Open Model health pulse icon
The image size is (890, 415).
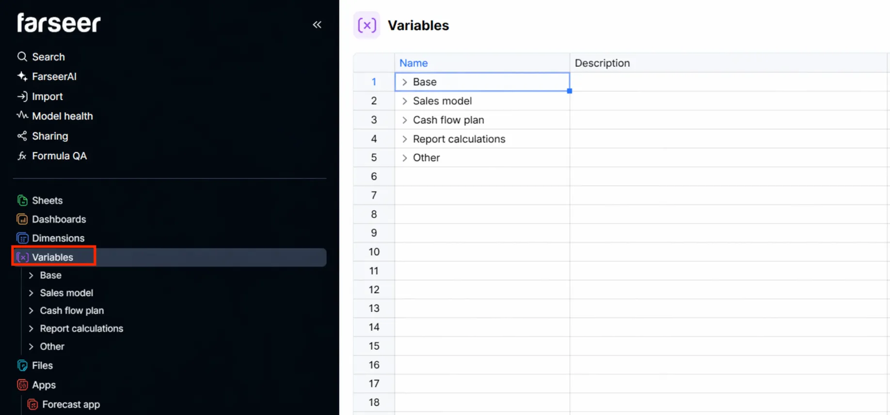[22, 116]
